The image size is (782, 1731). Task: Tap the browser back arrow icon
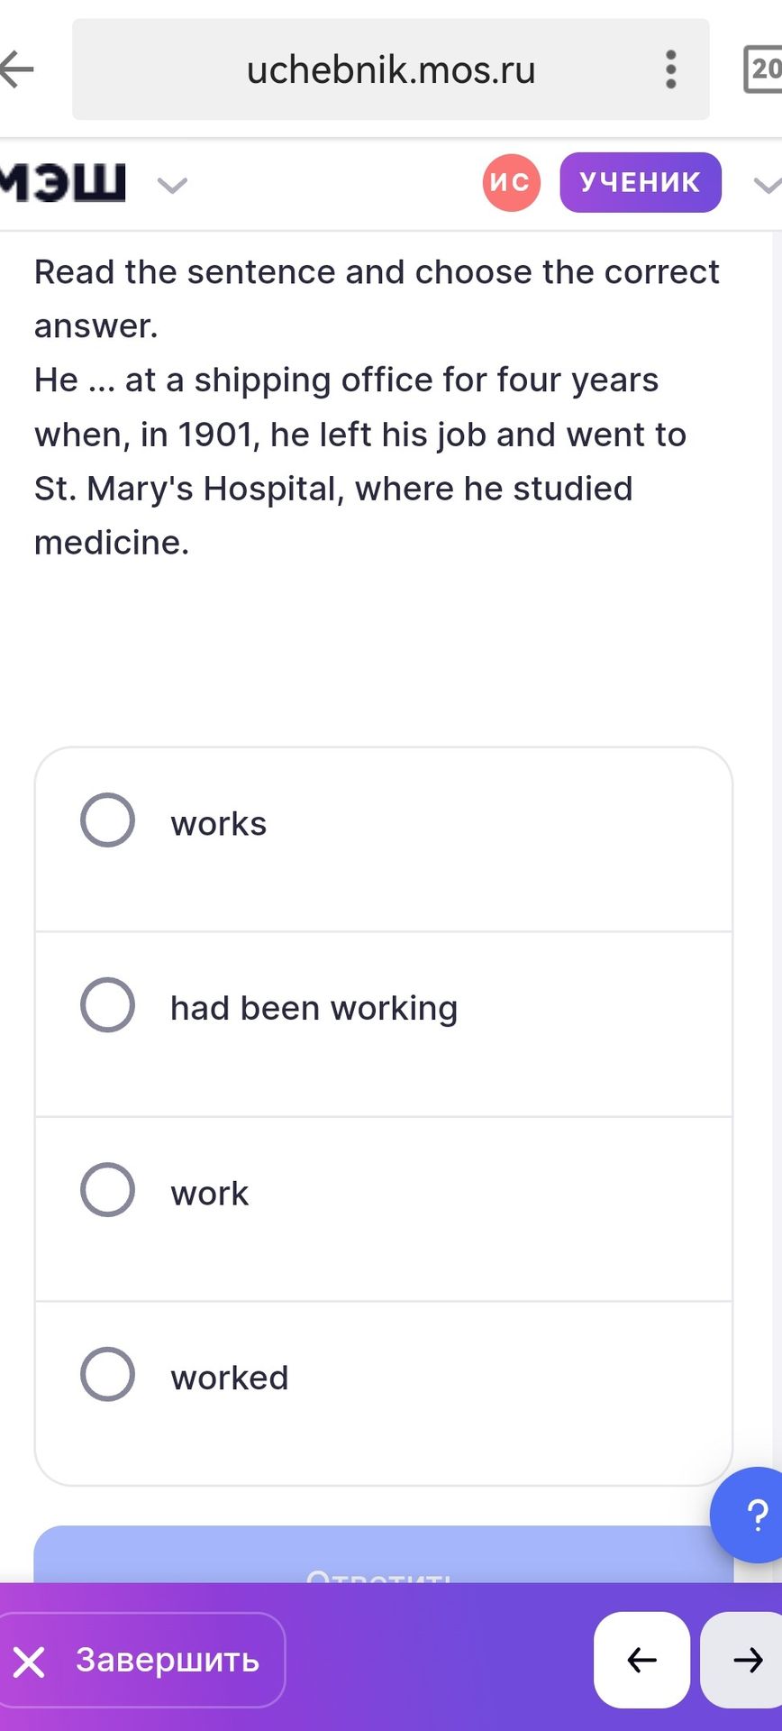pos(16,69)
